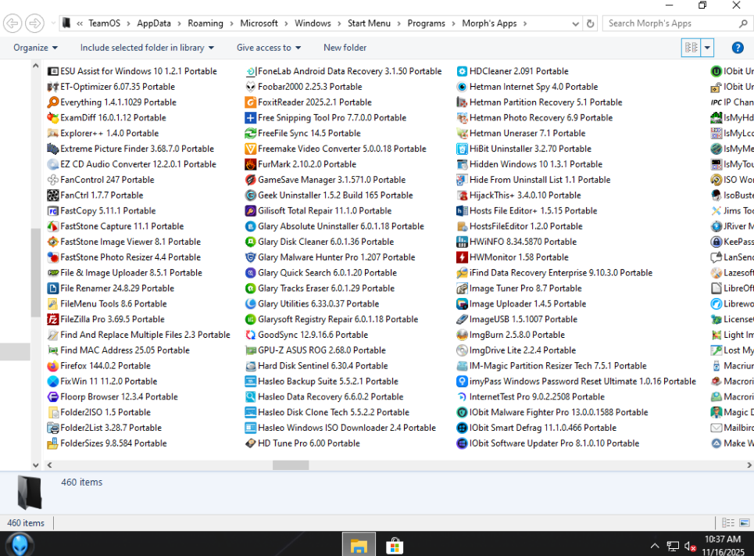Open the view options dropdown arrow

click(x=708, y=48)
